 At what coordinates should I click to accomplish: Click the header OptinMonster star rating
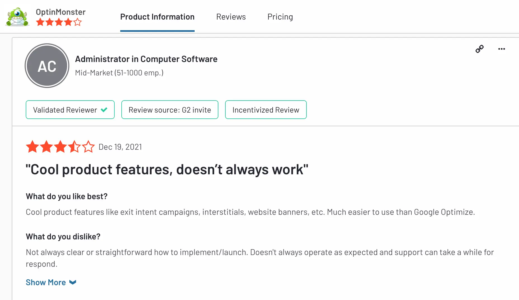[x=59, y=22]
